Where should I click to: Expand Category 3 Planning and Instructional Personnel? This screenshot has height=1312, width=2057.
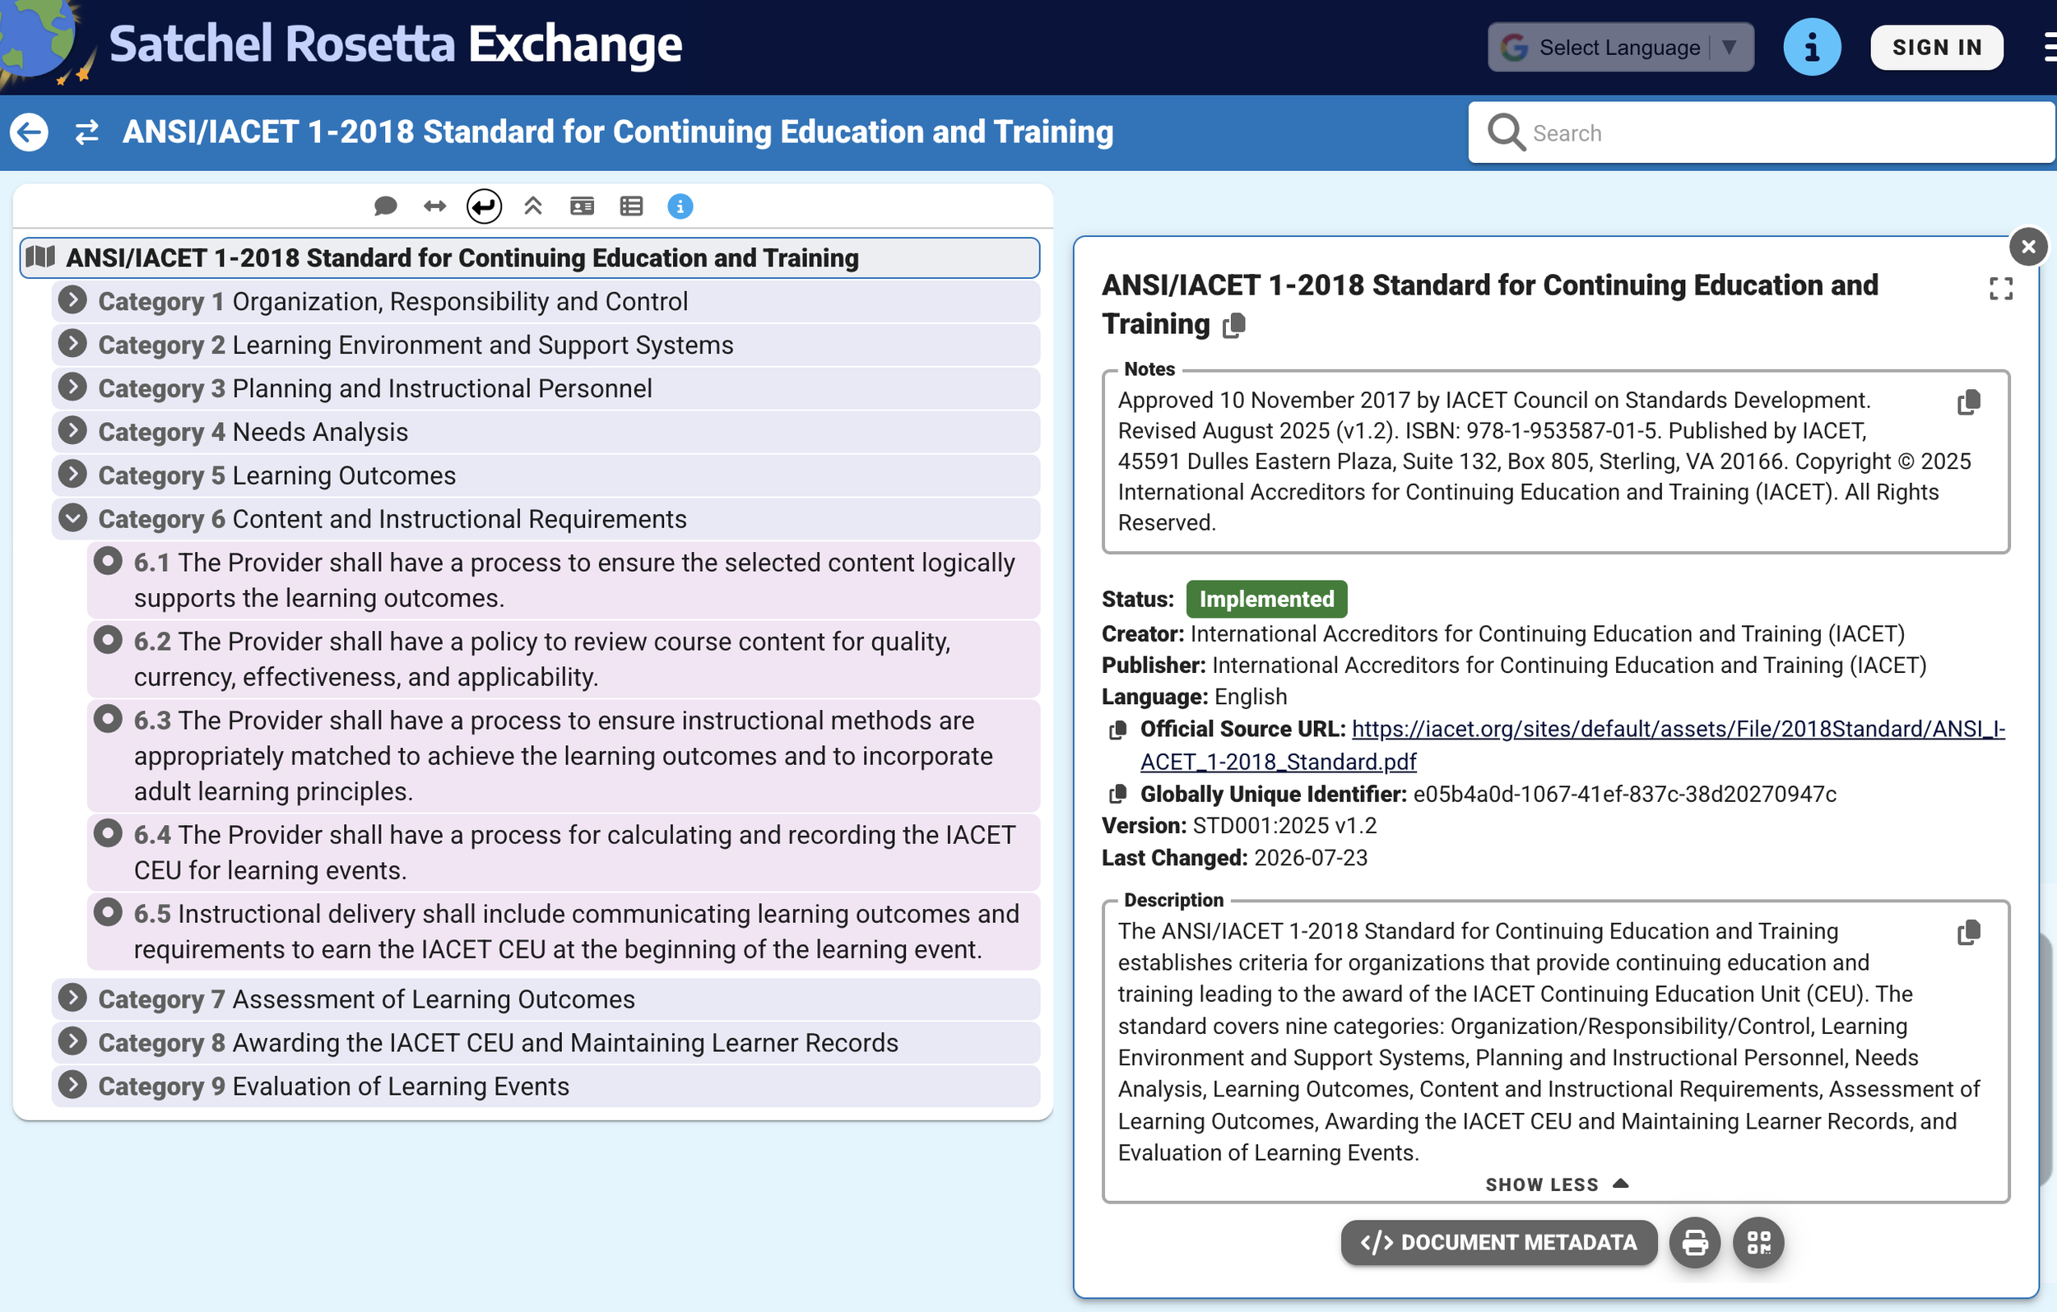[72, 387]
